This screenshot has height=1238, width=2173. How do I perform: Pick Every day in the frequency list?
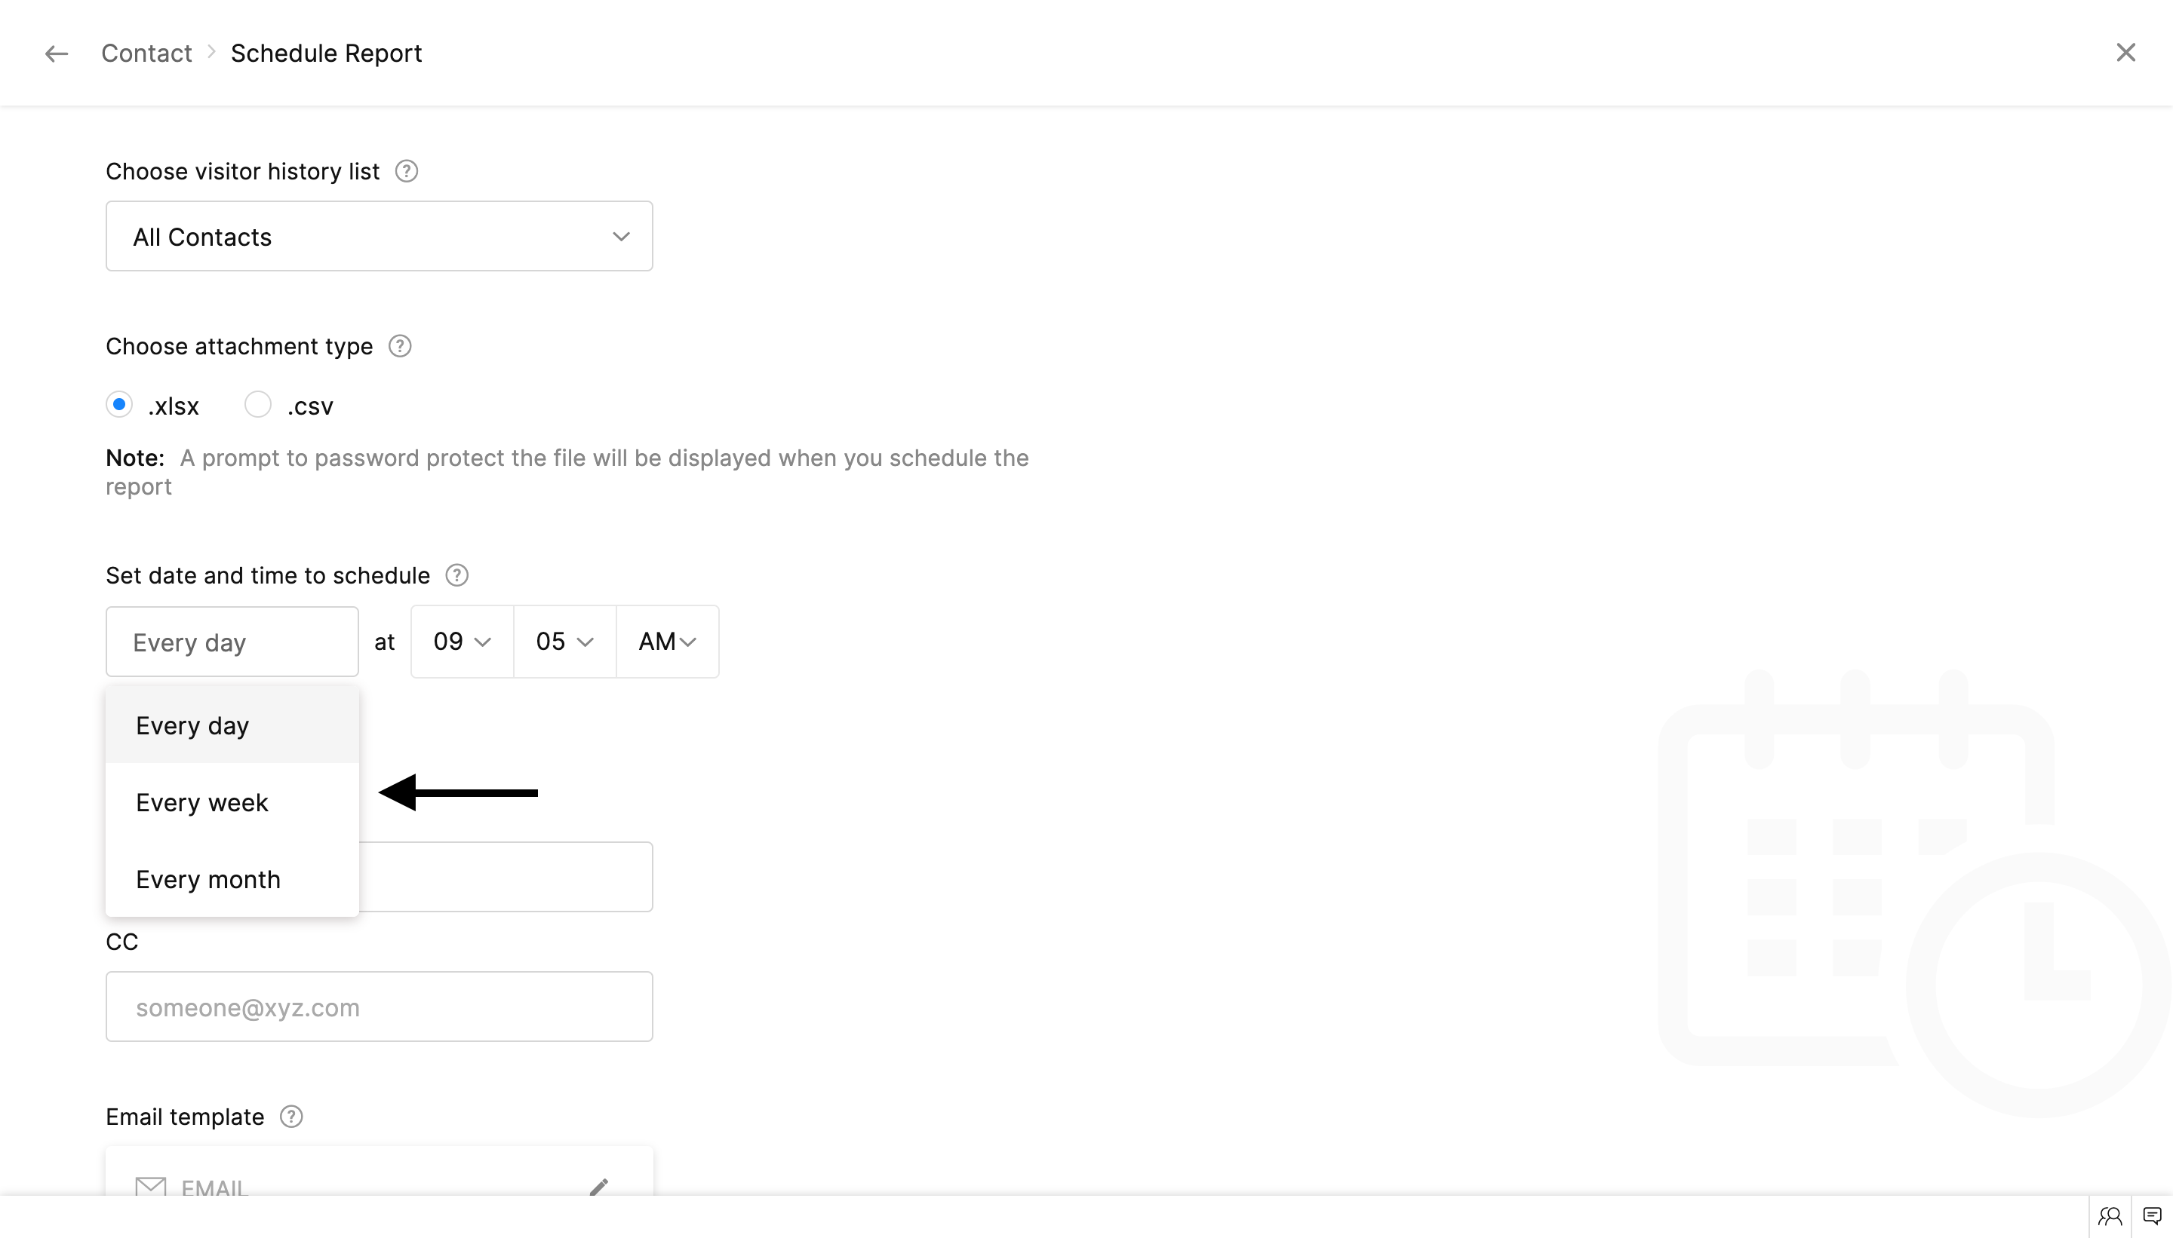coord(192,725)
